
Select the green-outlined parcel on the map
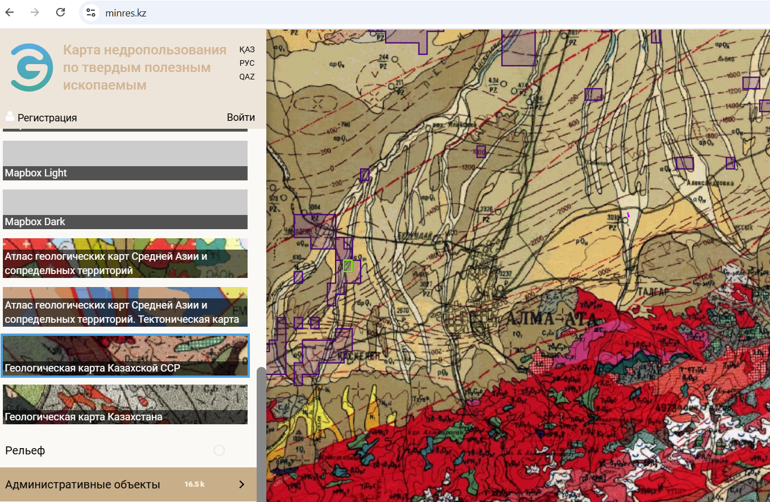coord(348,265)
